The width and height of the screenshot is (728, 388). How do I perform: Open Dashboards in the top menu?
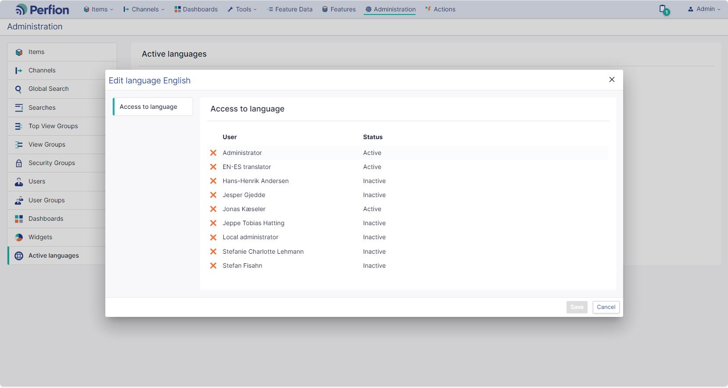click(196, 9)
